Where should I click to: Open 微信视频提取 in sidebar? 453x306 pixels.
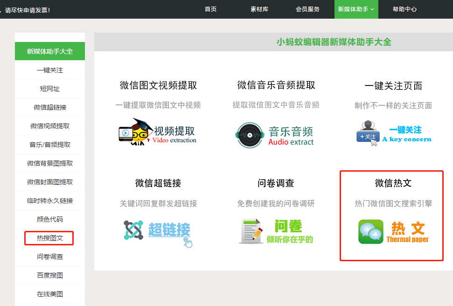coord(50,126)
